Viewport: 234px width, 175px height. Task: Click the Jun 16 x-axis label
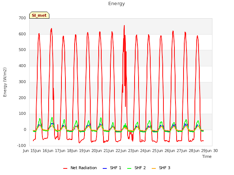[x=41, y=151]
